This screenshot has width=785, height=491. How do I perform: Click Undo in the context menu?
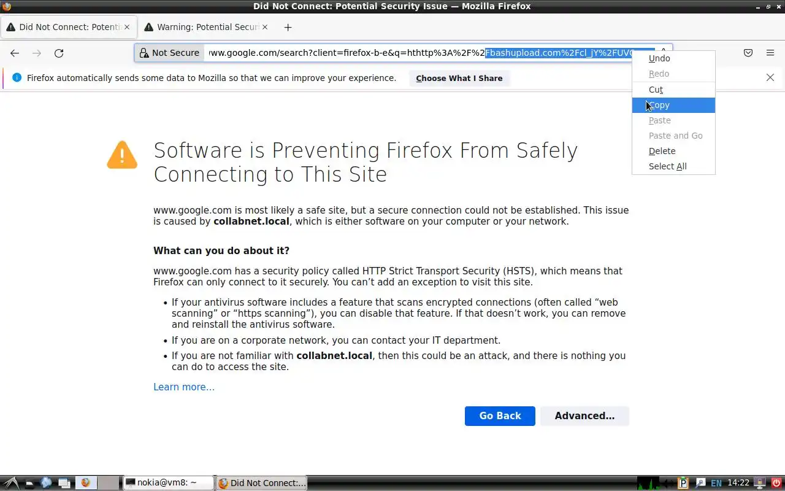(x=659, y=58)
